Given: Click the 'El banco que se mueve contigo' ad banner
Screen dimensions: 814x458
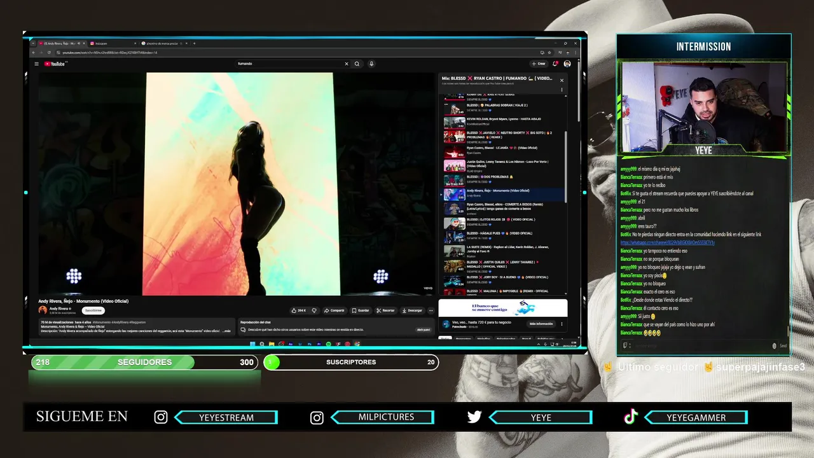Looking at the screenshot, I should click(x=503, y=308).
